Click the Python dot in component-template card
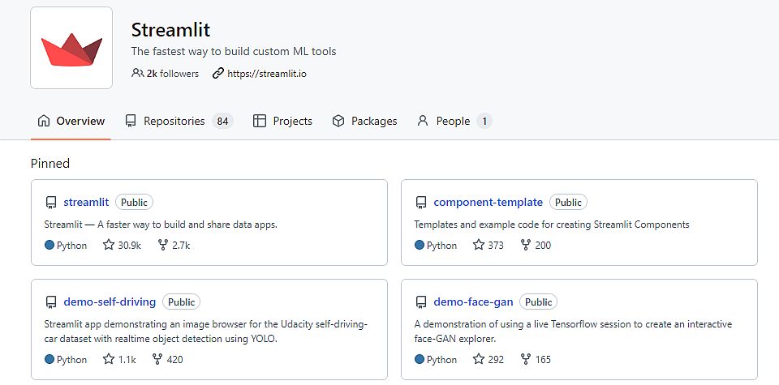The width and height of the screenshot is (779, 385). point(420,245)
